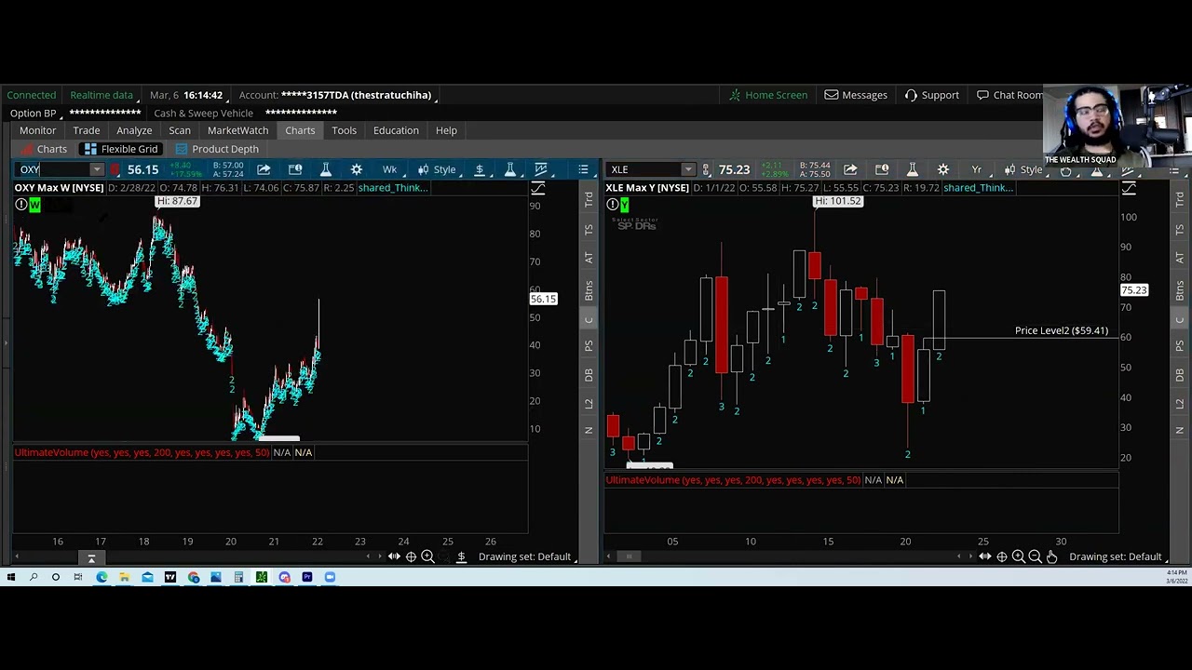Open Windows Start menu
The width and height of the screenshot is (1192, 670).
(10, 577)
